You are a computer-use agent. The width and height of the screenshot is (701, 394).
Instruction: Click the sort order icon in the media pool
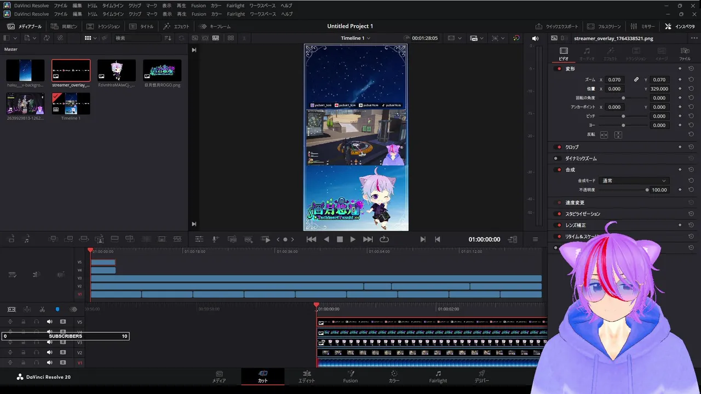168,38
